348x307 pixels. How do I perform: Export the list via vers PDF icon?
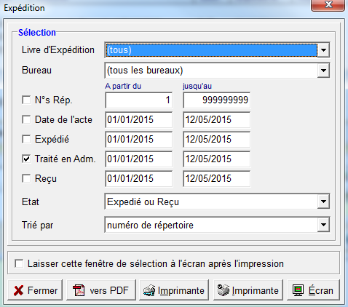pyautogui.click(x=101, y=290)
